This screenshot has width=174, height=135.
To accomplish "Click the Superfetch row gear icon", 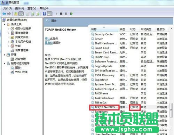I will click(x=93, y=80).
